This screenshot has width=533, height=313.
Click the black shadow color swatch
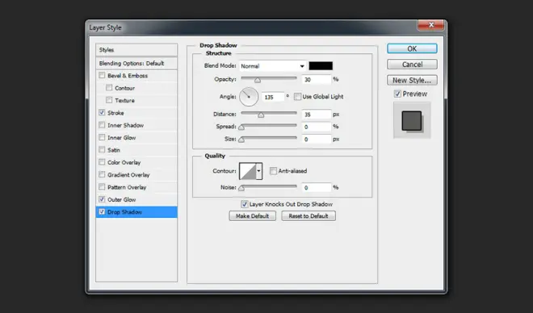[321, 66]
